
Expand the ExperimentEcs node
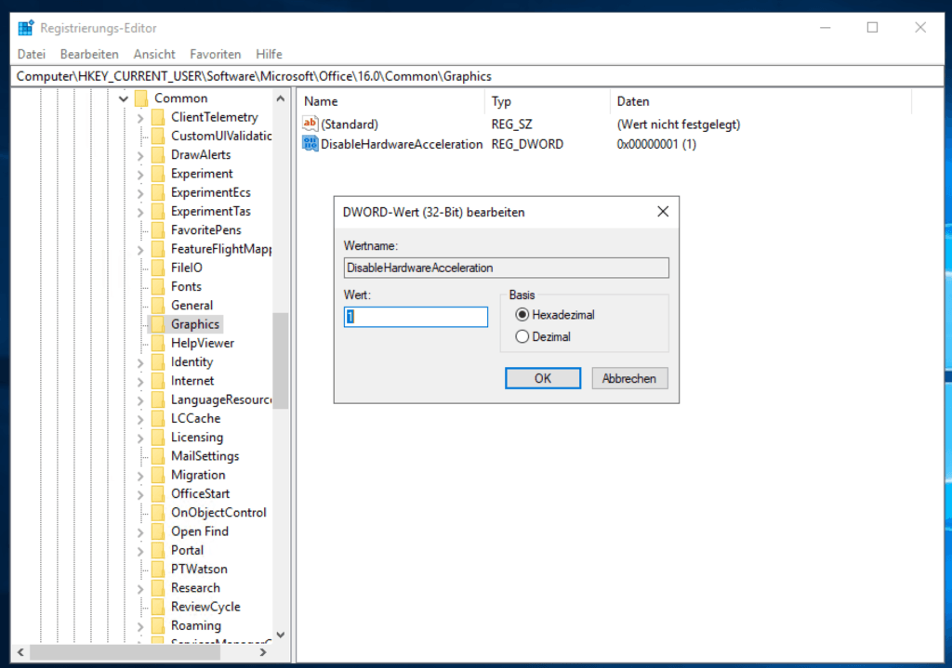(x=140, y=193)
